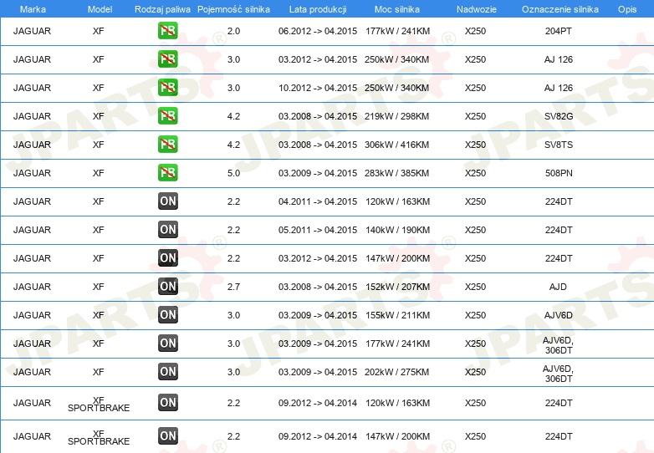Click the Moc silnika column header
Image resolution: width=654 pixels, height=453 pixels.
[396, 9]
